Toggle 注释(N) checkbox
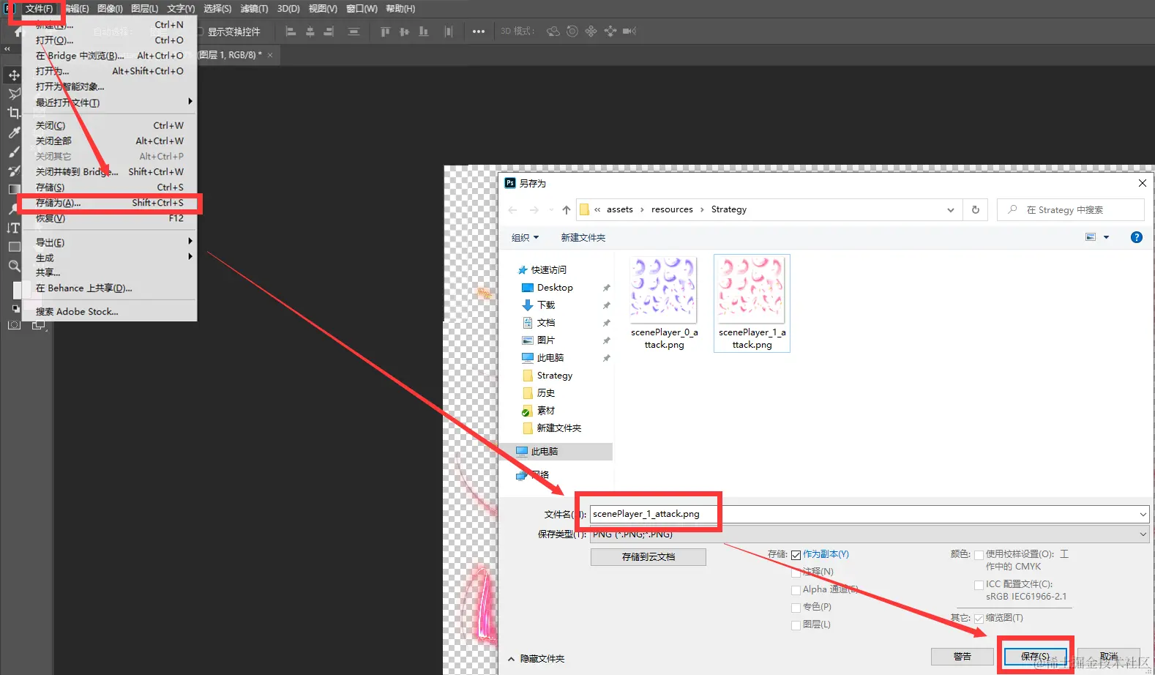1155x675 pixels. [x=796, y=573]
